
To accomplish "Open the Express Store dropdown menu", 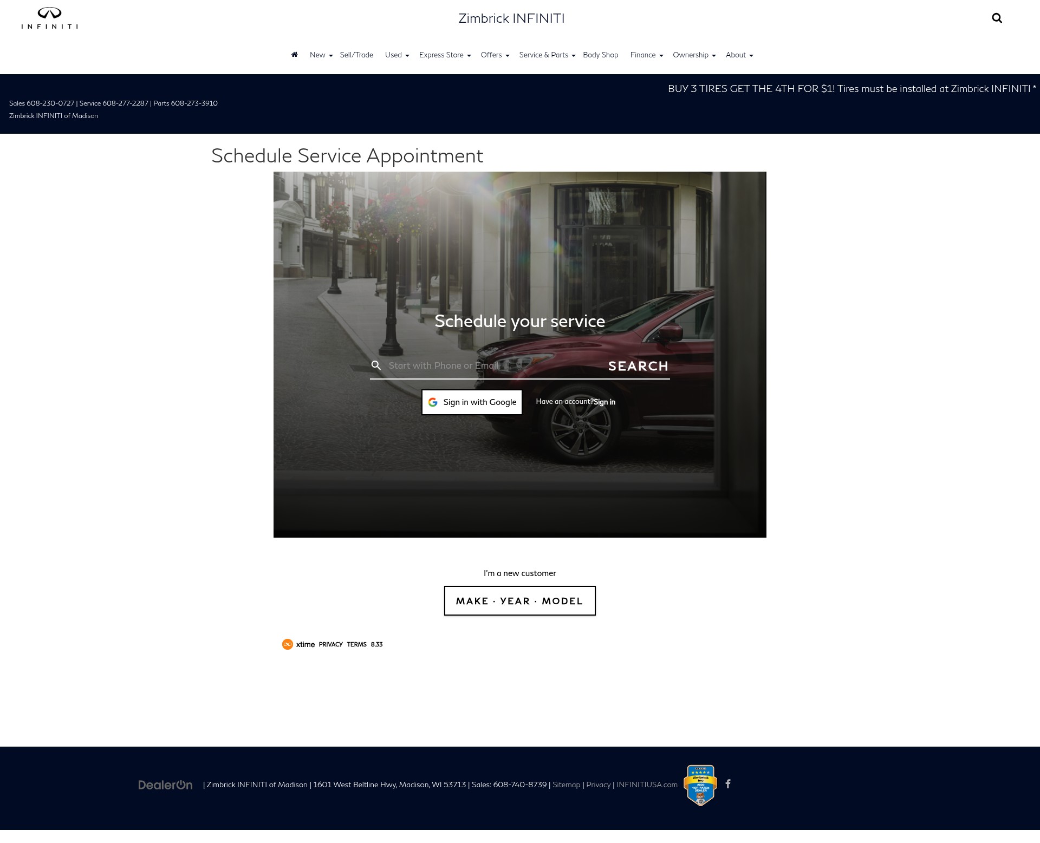I will [x=445, y=55].
